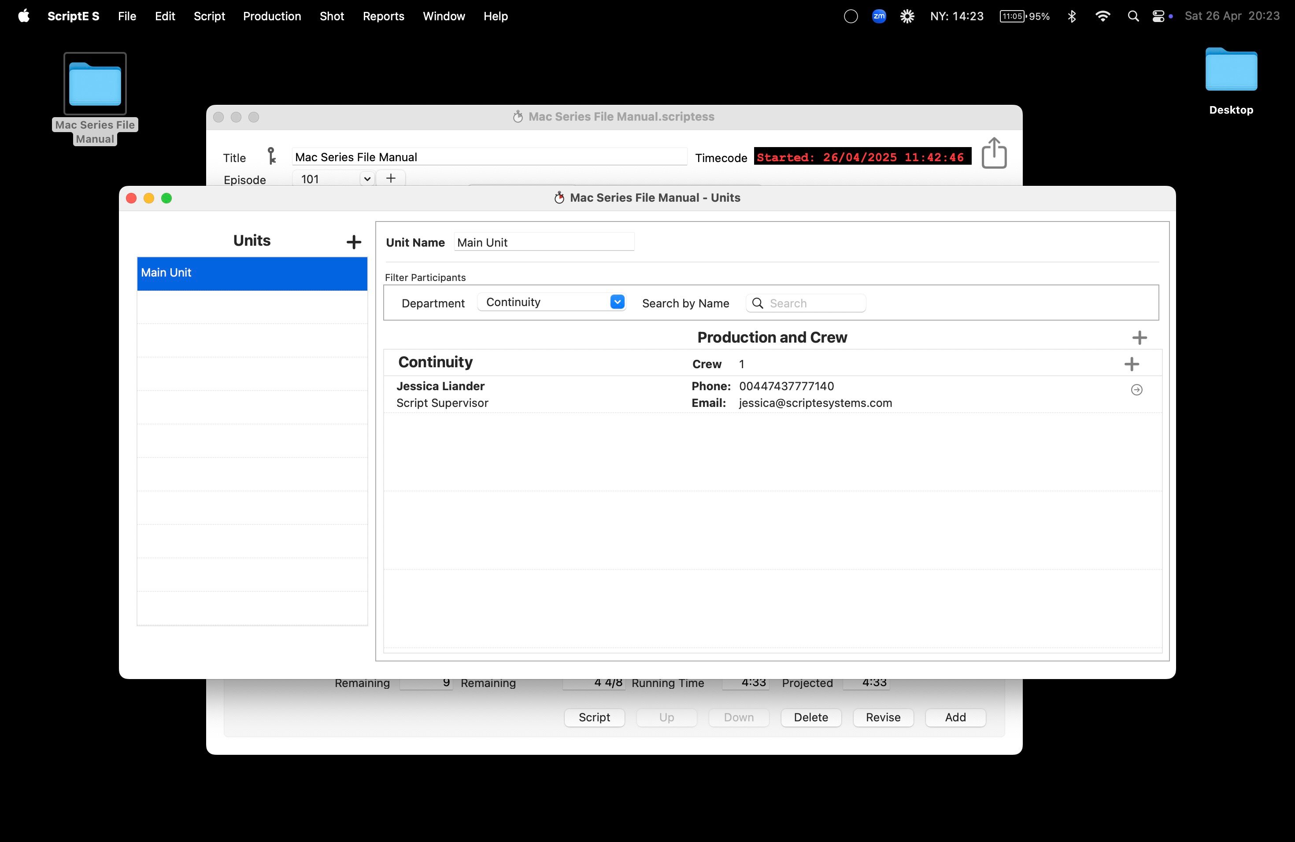
Task: Add a new unit with plus icon
Action: pos(354,242)
